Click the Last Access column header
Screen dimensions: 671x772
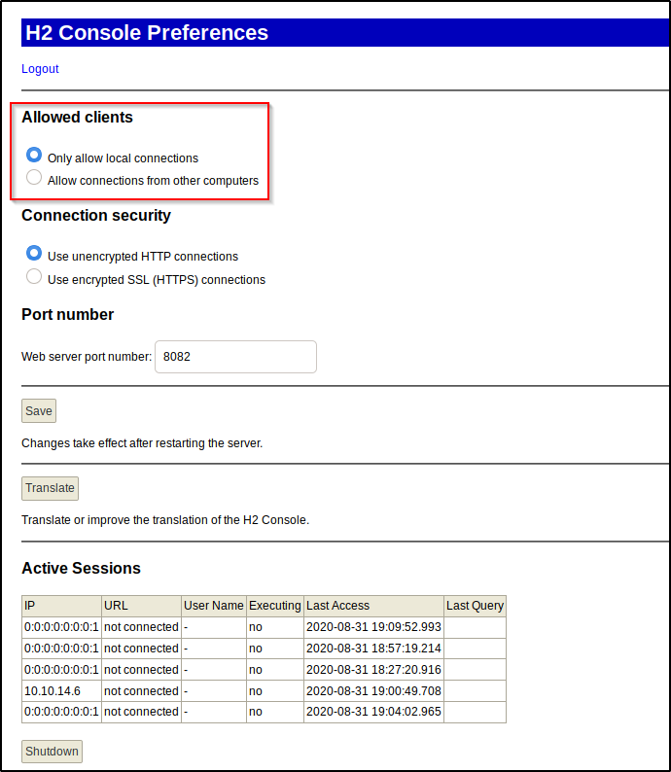coord(373,606)
